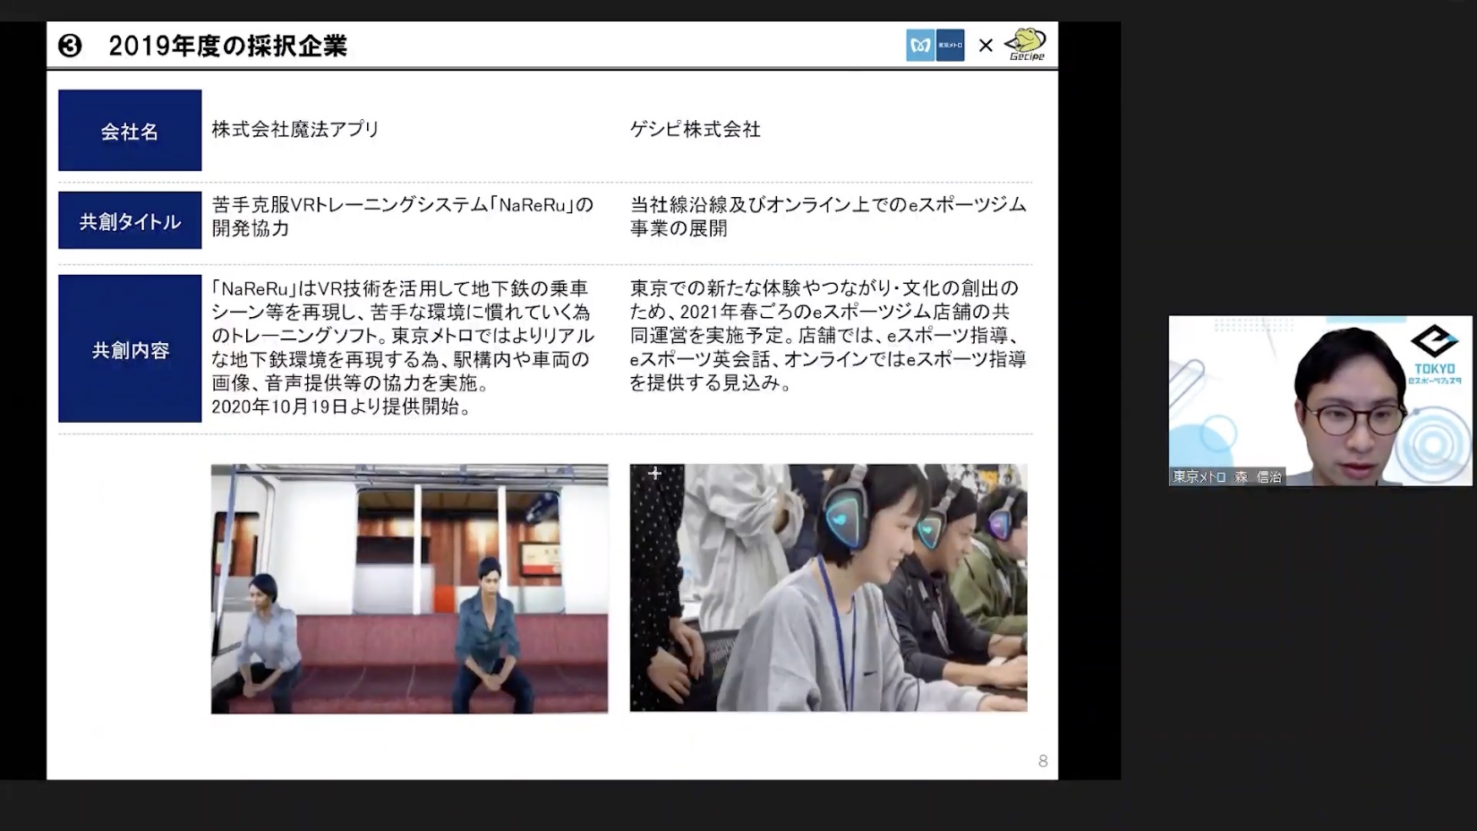This screenshot has width=1477, height=831.
Task: Click the circled number 3 slide marker
Action: (70, 46)
